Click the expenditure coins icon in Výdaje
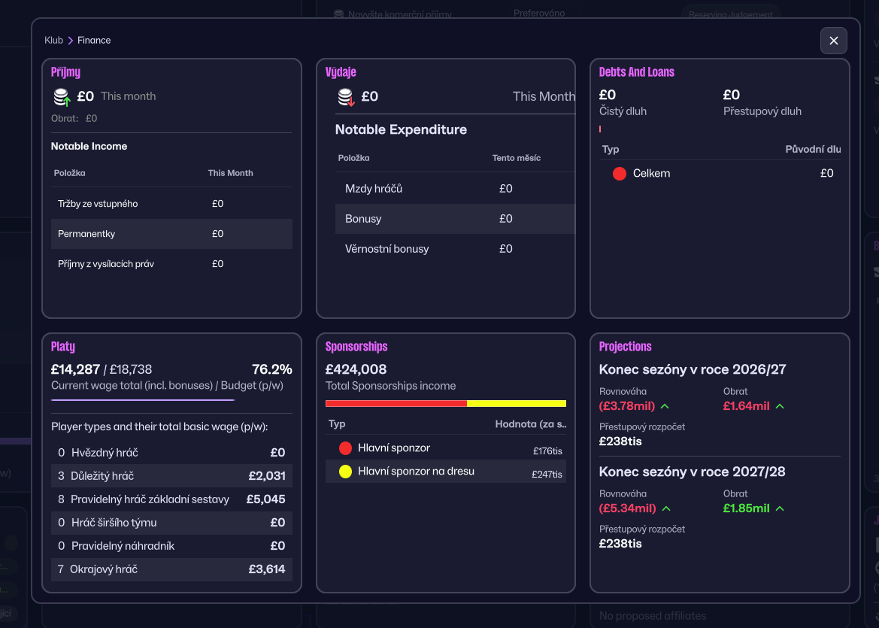The height and width of the screenshot is (628, 879). [x=346, y=97]
